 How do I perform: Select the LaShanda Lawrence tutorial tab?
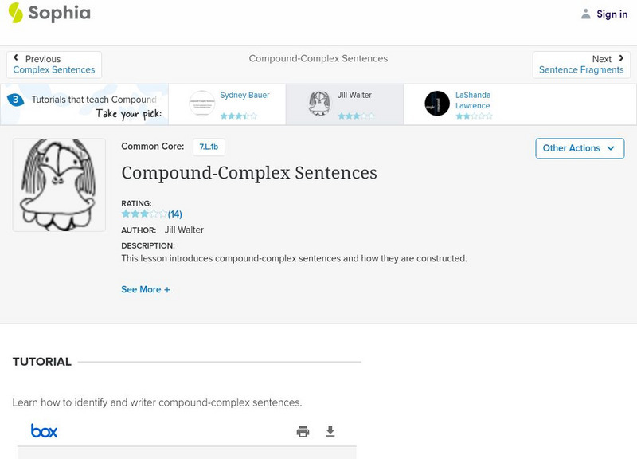point(473,100)
